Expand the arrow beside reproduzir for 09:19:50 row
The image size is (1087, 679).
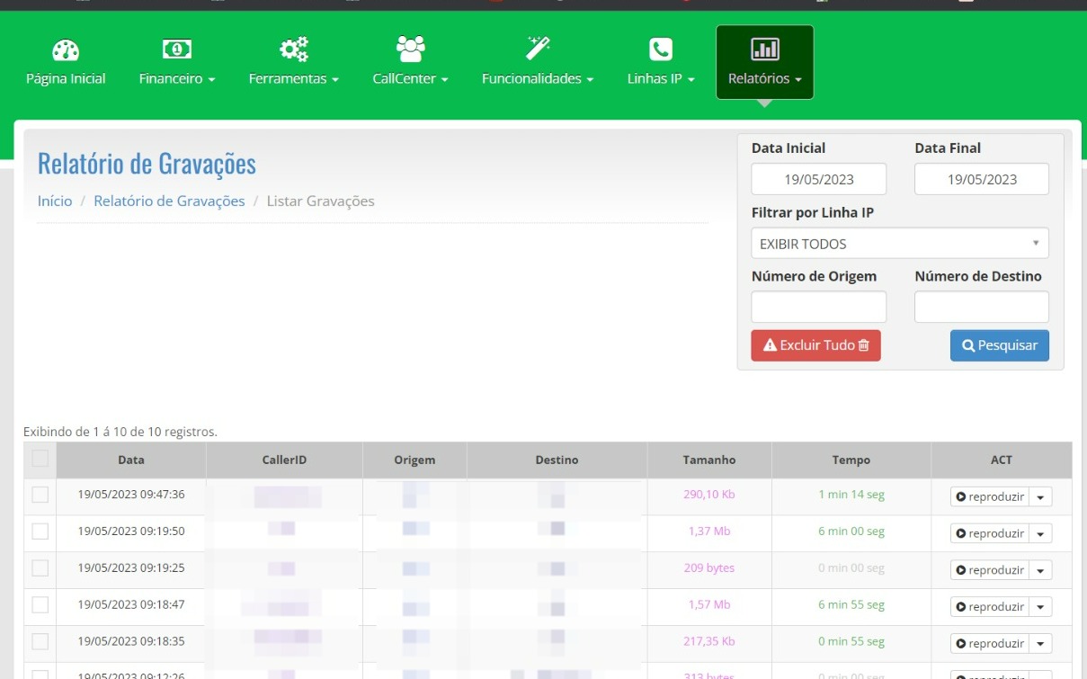pos(1040,533)
